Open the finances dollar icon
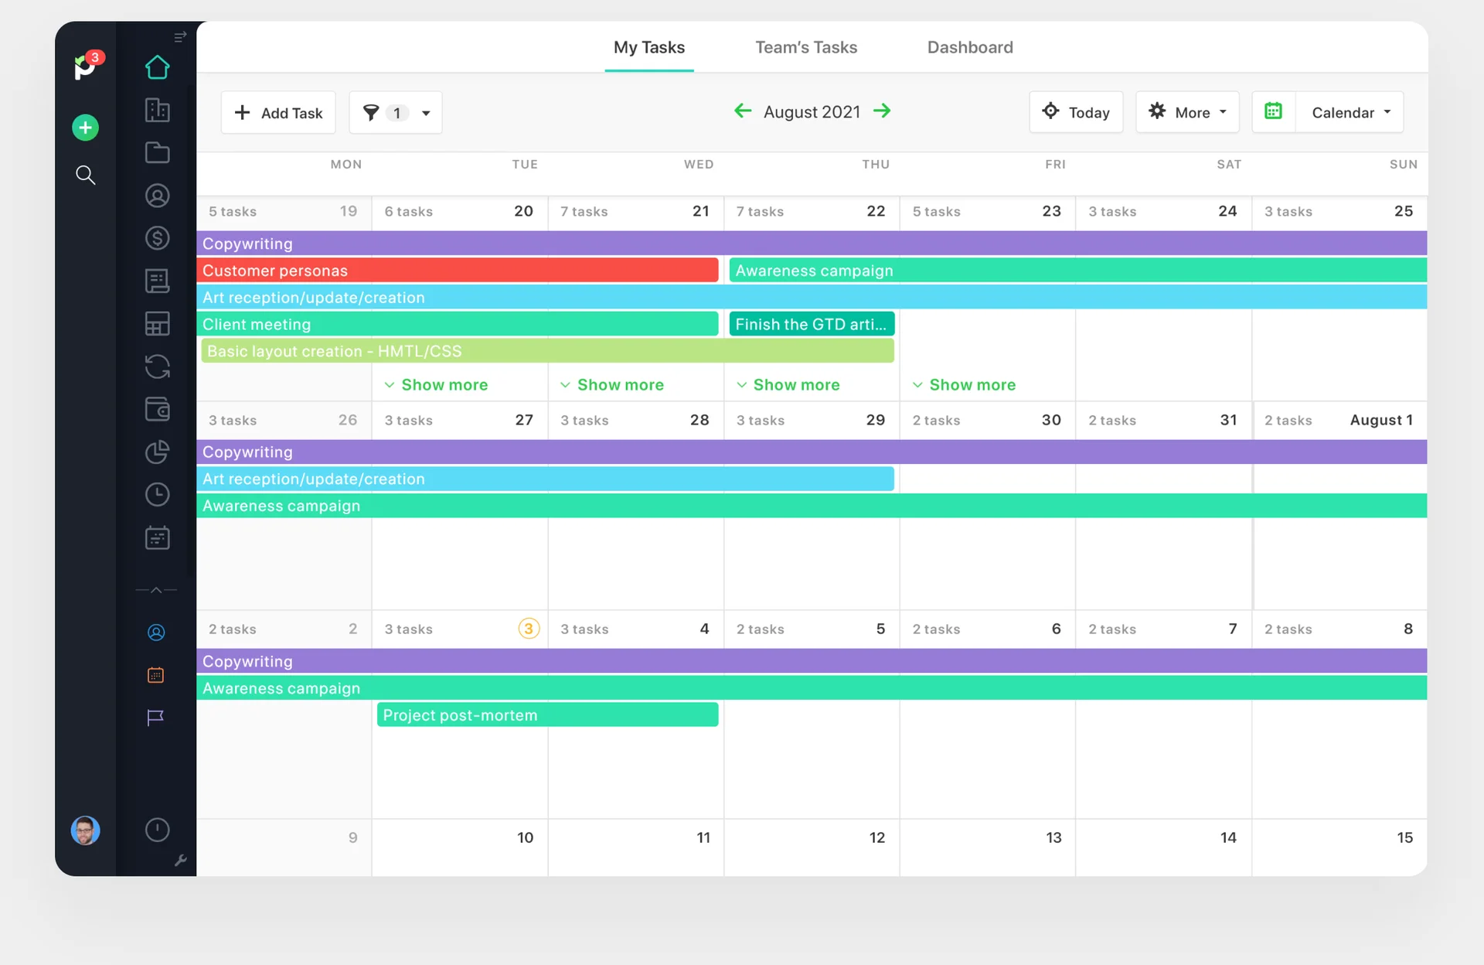Screen dimensions: 1484x965 [x=158, y=238]
